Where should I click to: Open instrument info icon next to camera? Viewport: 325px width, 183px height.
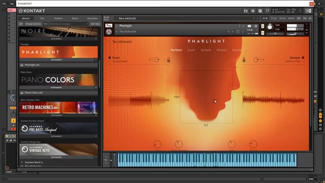(x=256, y=26)
